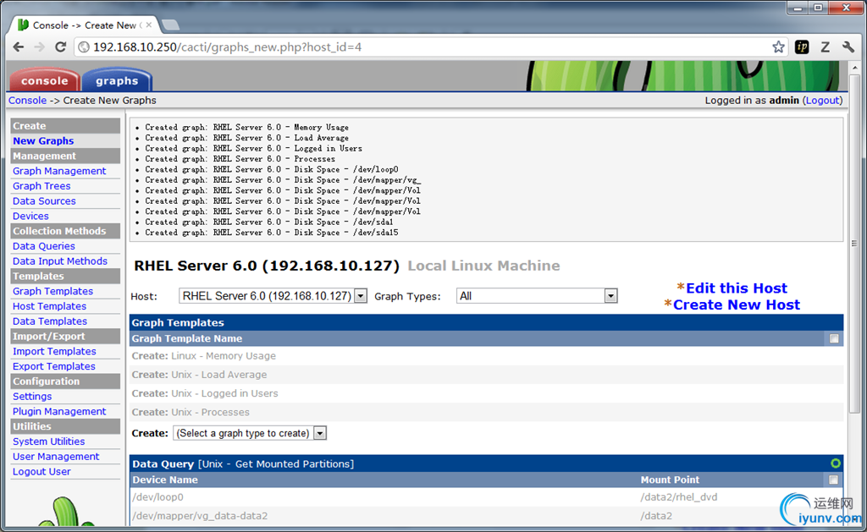The image size is (867, 532).
Task: Open Create New Host link
Action: point(737,304)
